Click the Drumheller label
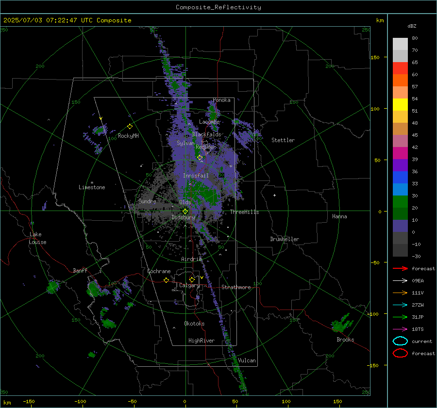Image resolution: width=437 pixels, height=408 pixels. coord(285,239)
